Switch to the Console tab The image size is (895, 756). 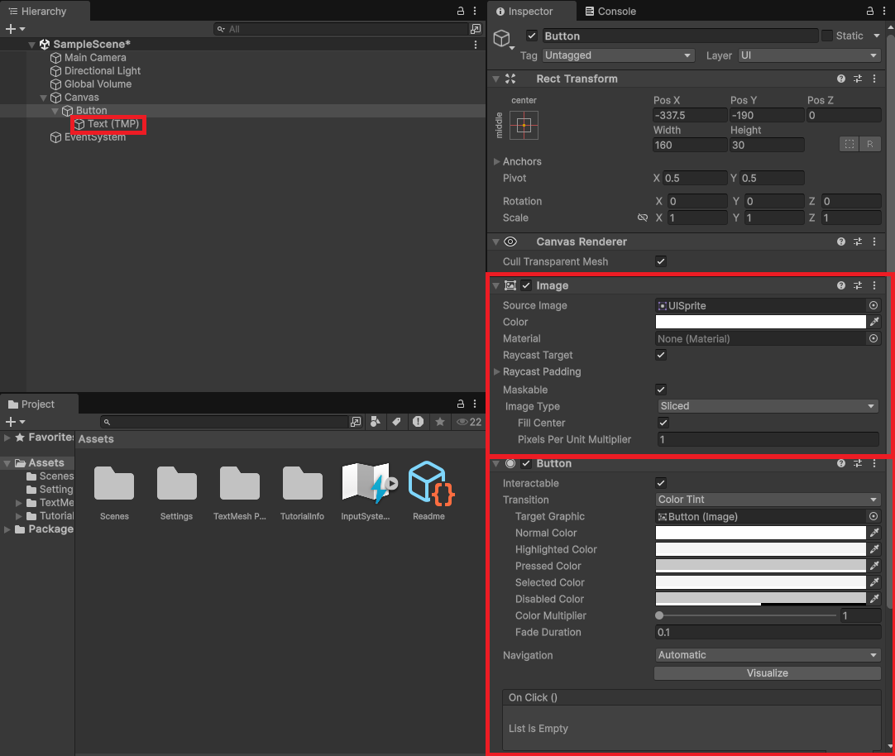pos(610,12)
